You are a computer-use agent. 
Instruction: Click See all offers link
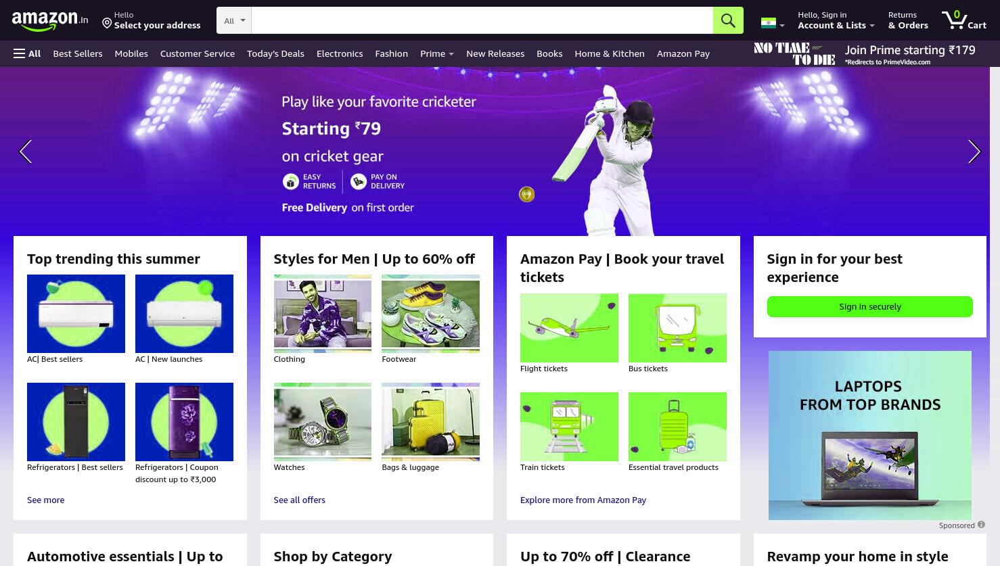pos(300,500)
